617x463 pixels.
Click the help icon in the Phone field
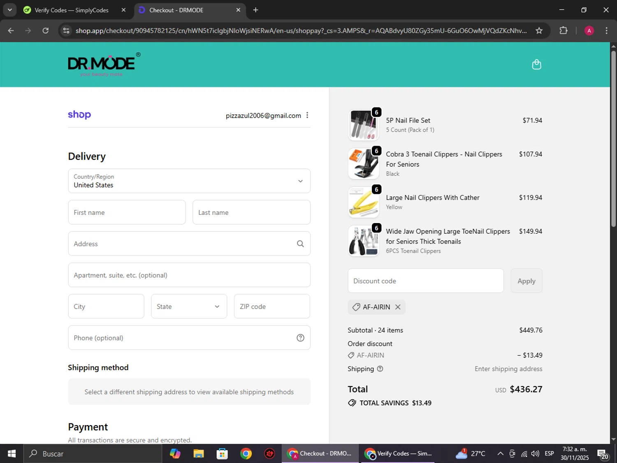pyautogui.click(x=300, y=338)
